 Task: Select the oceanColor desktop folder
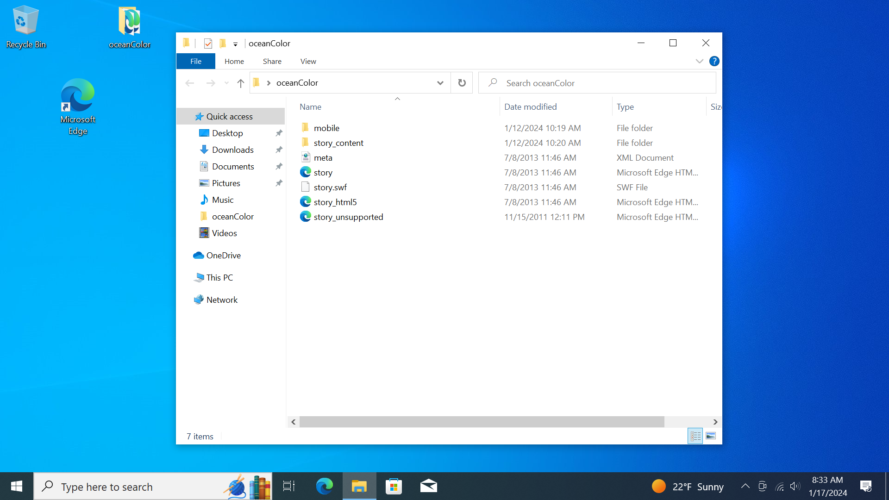click(130, 27)
